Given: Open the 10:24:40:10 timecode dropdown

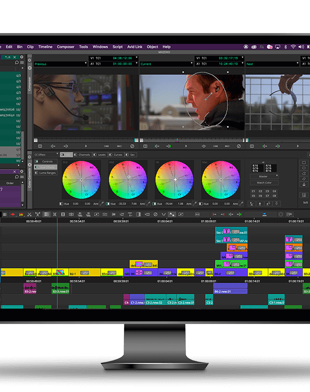Looking at the screenshot, I should [242, 64].
